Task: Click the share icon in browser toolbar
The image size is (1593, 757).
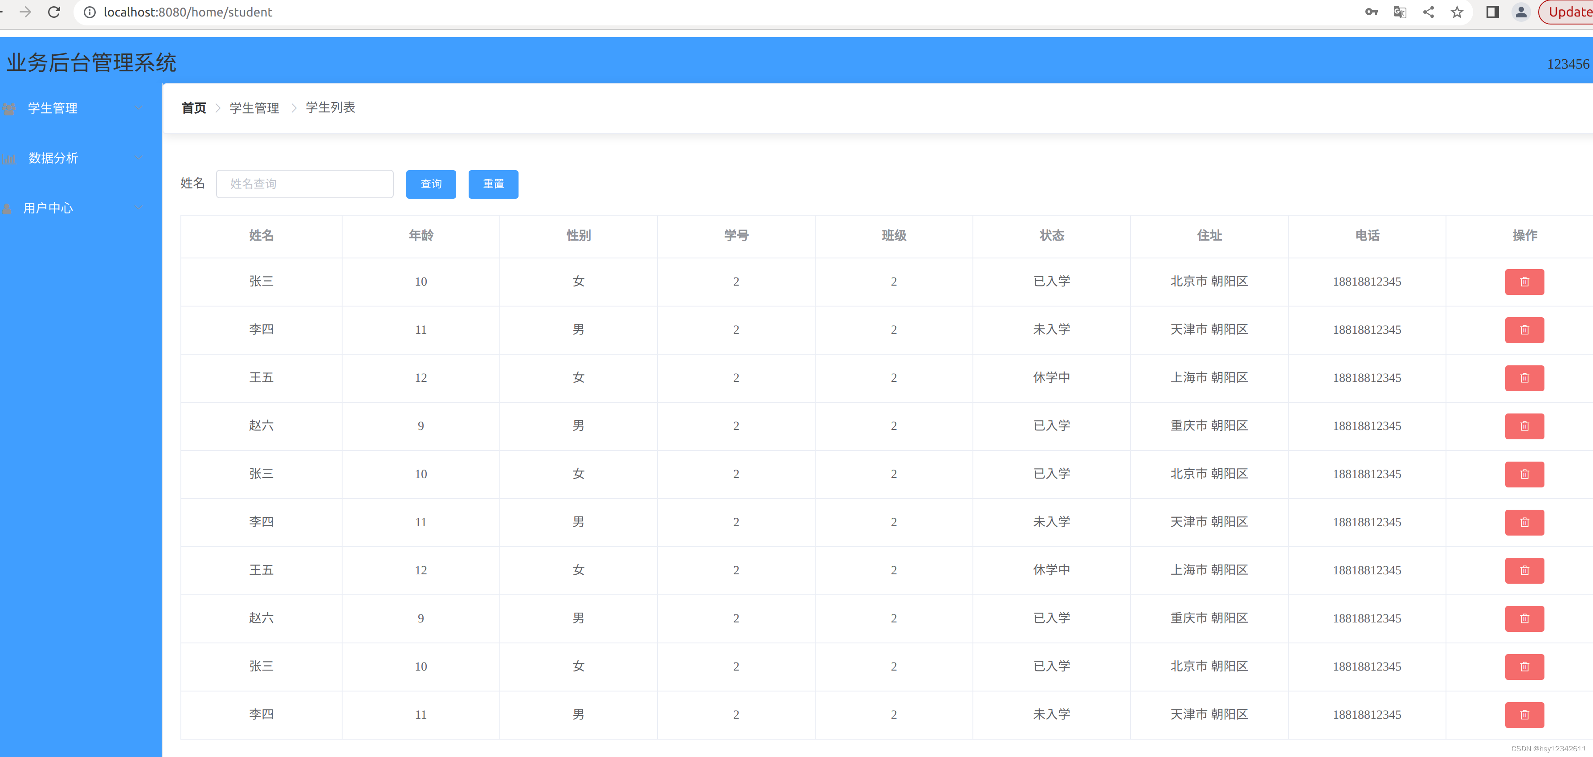Action: pyautogui.click(x=1429, y=12)
